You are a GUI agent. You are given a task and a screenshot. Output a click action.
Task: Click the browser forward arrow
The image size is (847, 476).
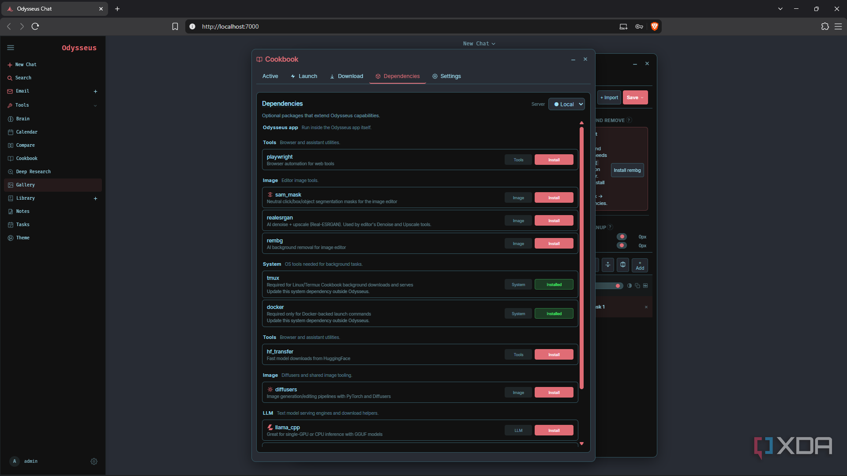click(x=22, y=26)
